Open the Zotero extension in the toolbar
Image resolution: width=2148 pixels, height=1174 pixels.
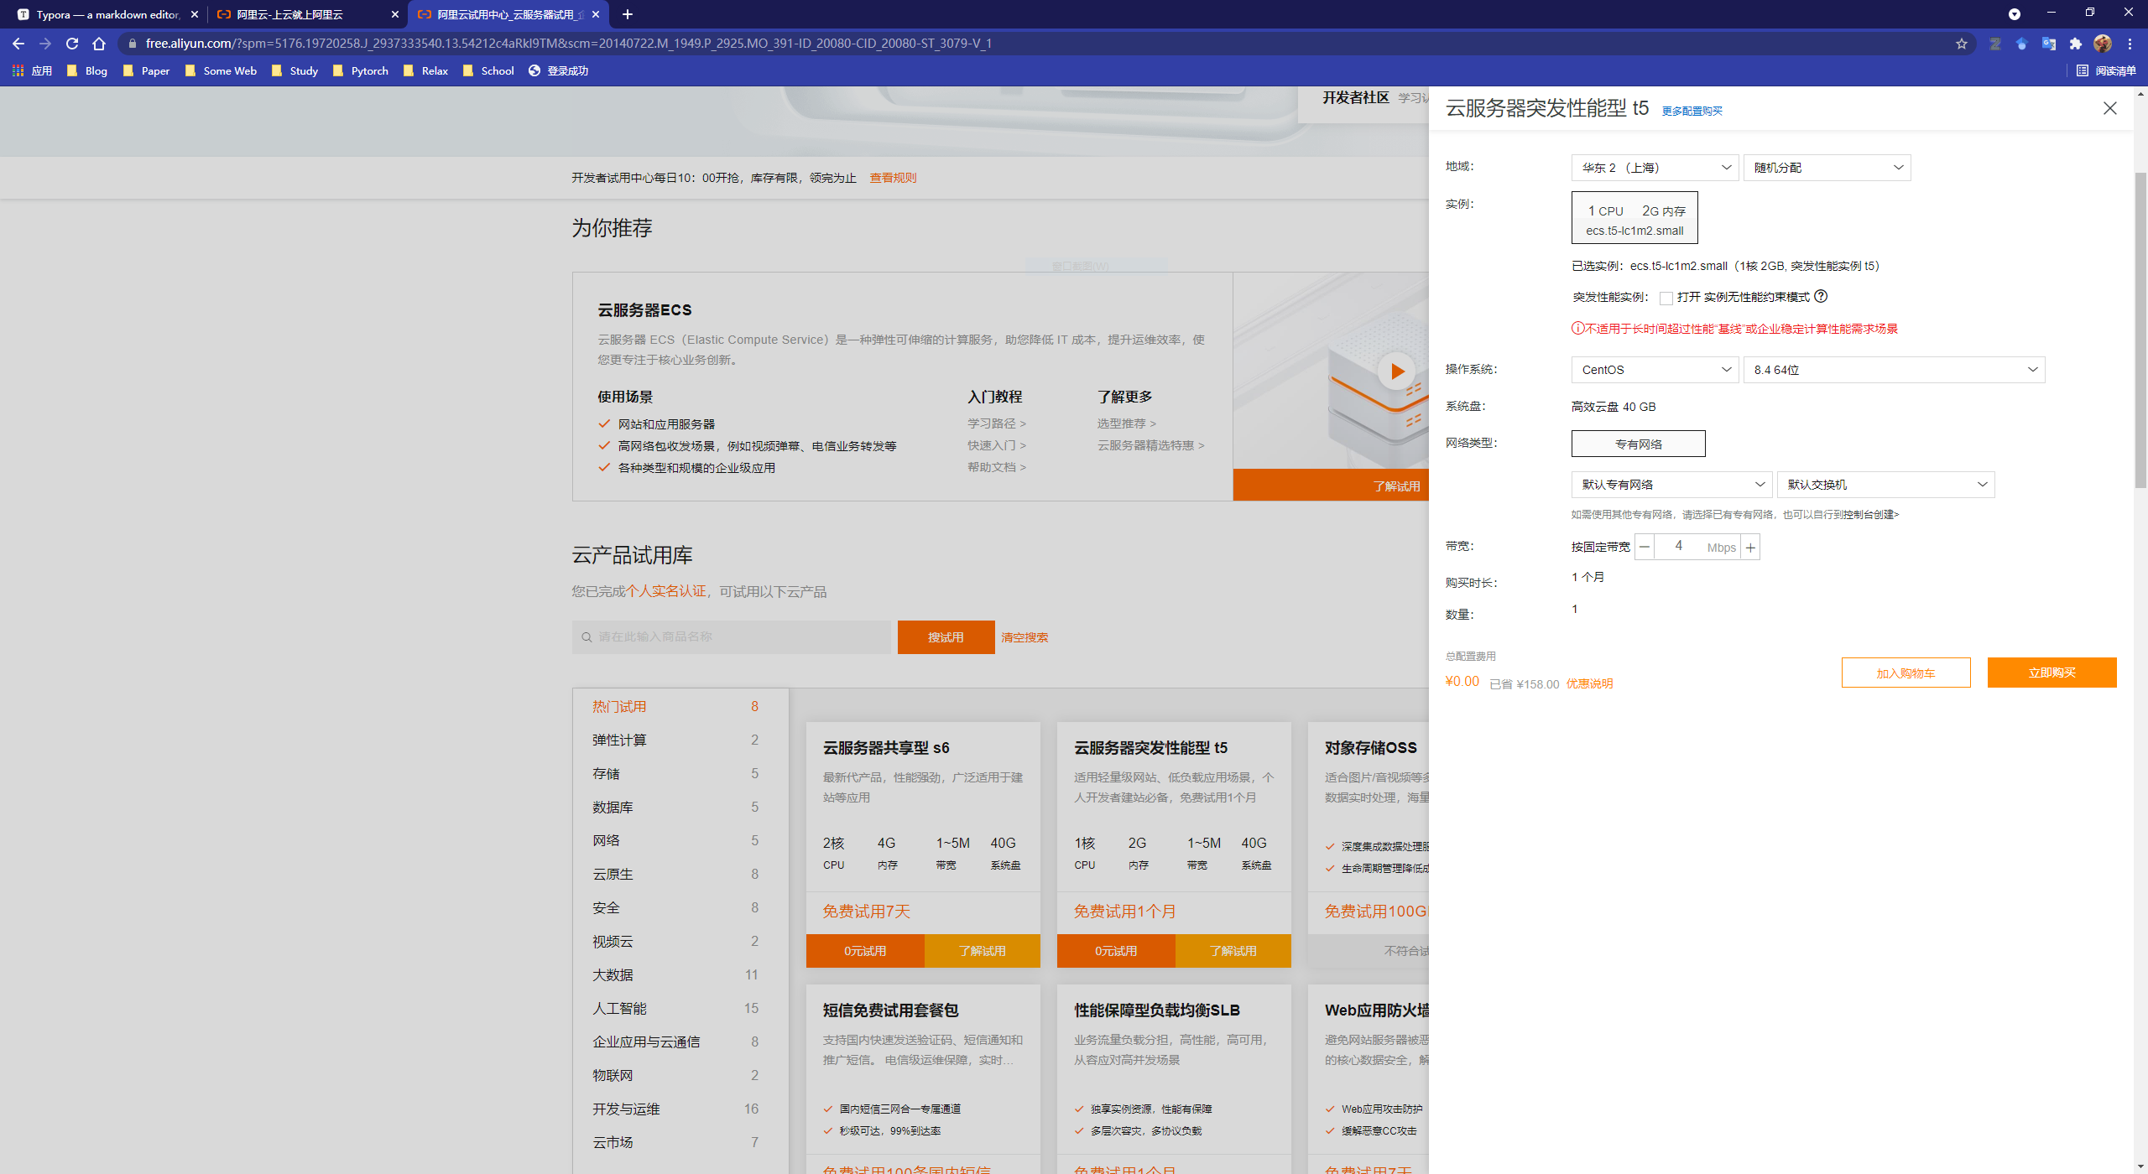pos(1995,43)
